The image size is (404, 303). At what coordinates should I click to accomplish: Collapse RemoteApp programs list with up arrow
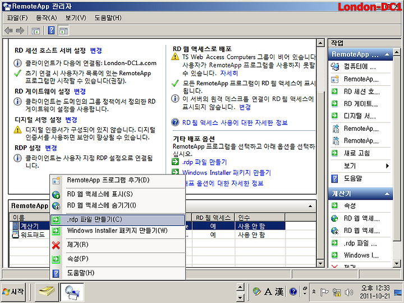pyautogui.click(x=310, y=206)
